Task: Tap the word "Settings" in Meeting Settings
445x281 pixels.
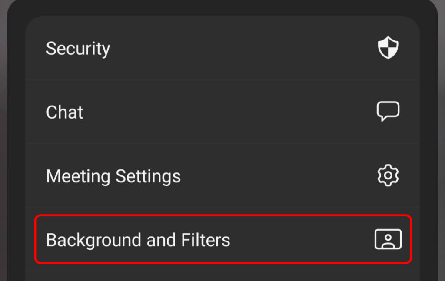Action: pyautogui.click(x=148, y=176)
